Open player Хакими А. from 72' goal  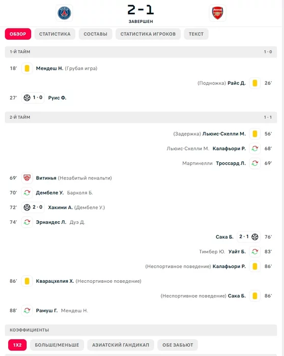61,207
